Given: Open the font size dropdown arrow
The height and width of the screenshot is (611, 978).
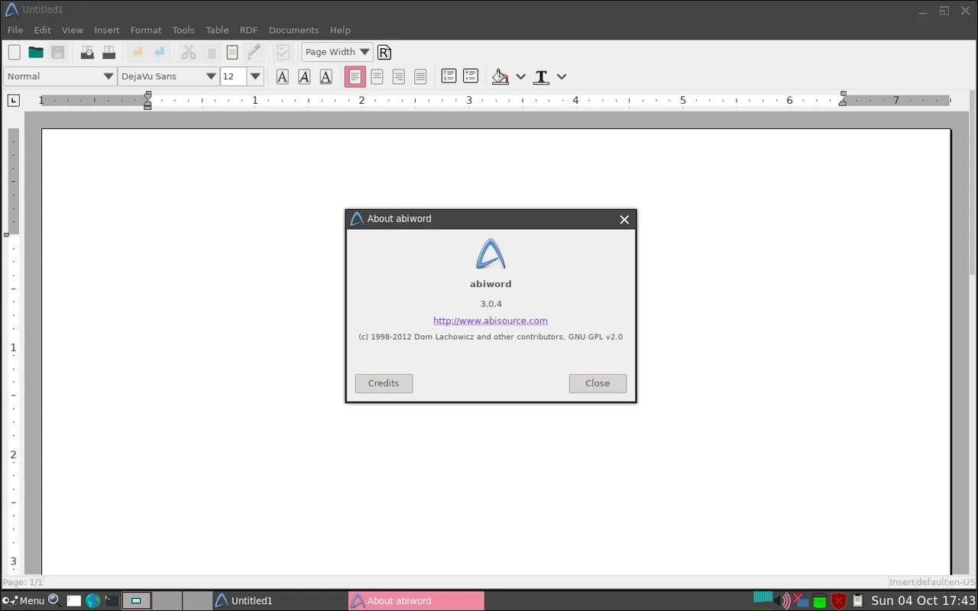Looking at the screenshot, I should point(256,76).
